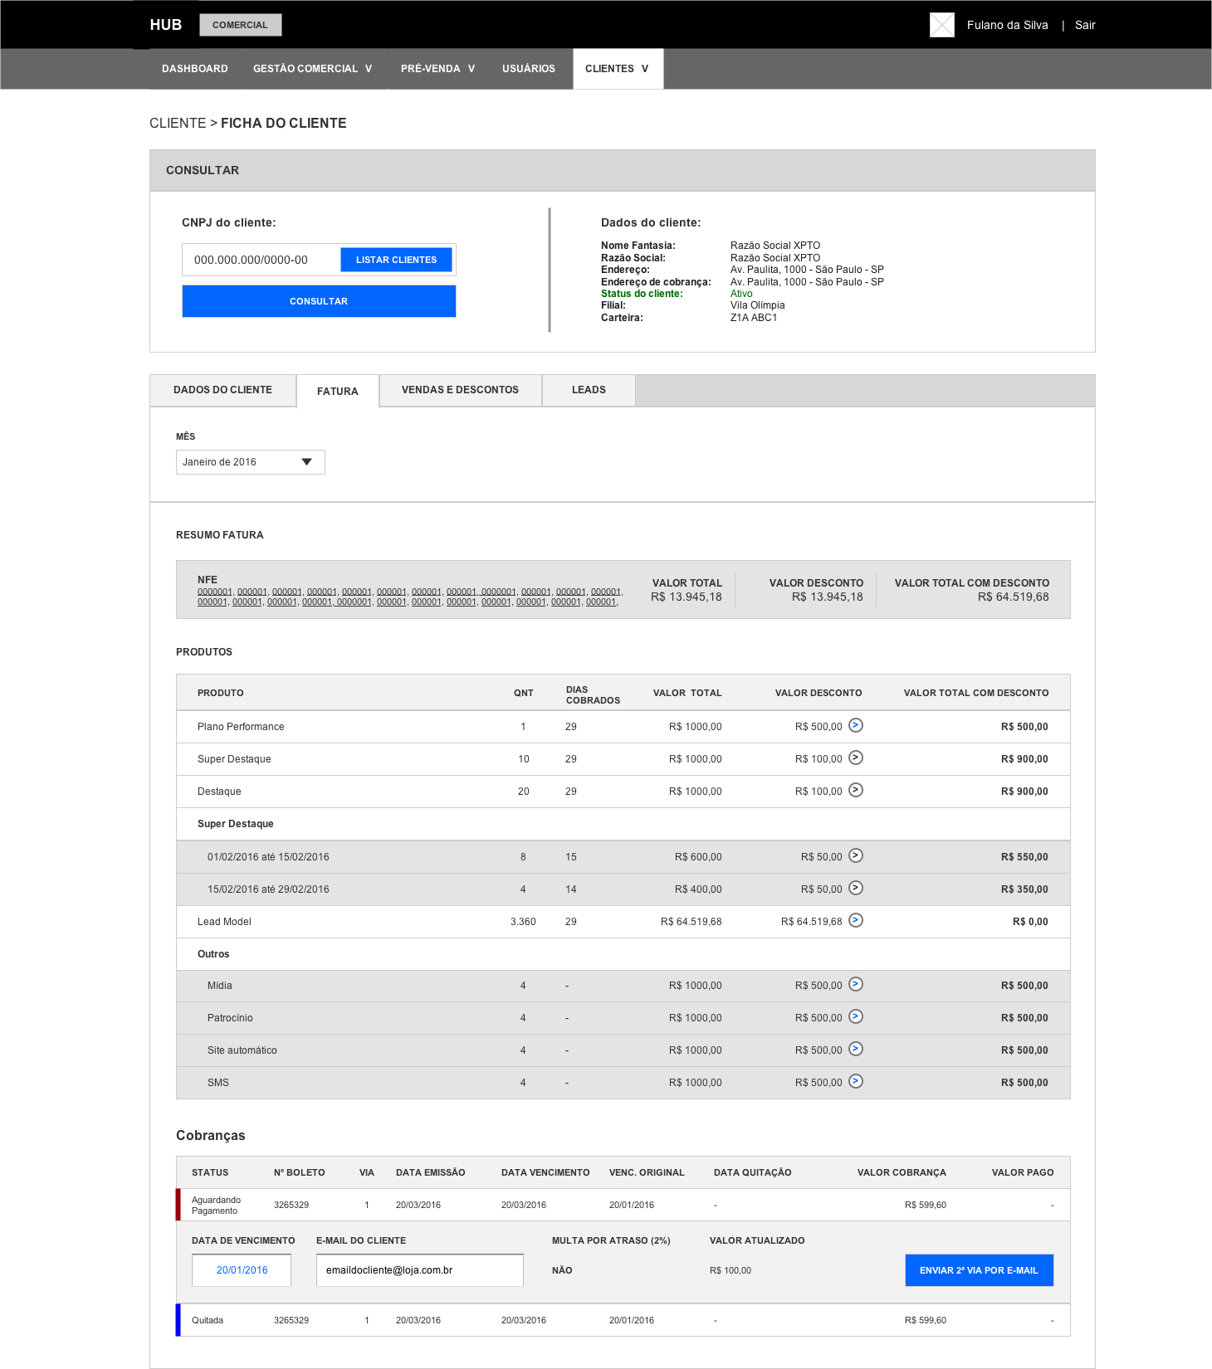The height and width of the screenshot is (1369, 1212).
Task: Expand the Pré-Venda menu
Action: coord(437,69)
